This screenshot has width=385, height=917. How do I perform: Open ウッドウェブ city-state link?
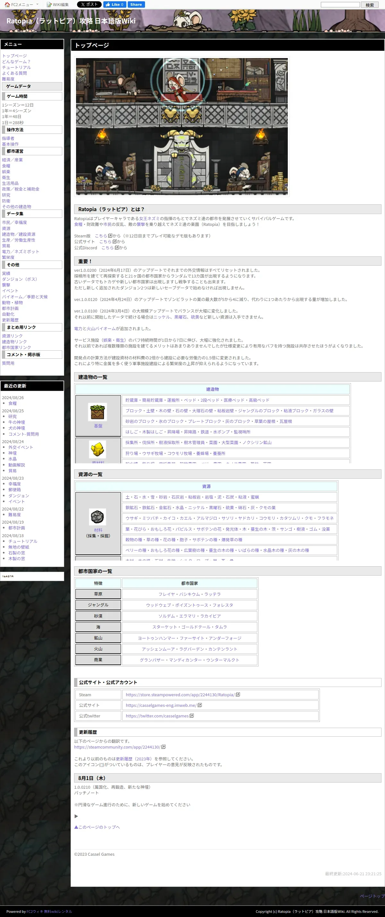tap(158, 605)
